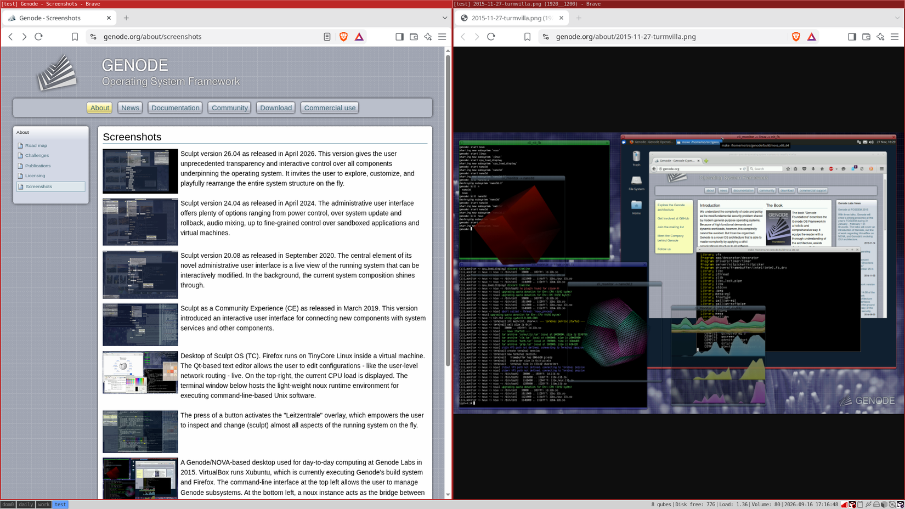Viewport: 905px width, 509px height.
Task: Reload the turmvilla.png image page
Action: click(491, 37)
